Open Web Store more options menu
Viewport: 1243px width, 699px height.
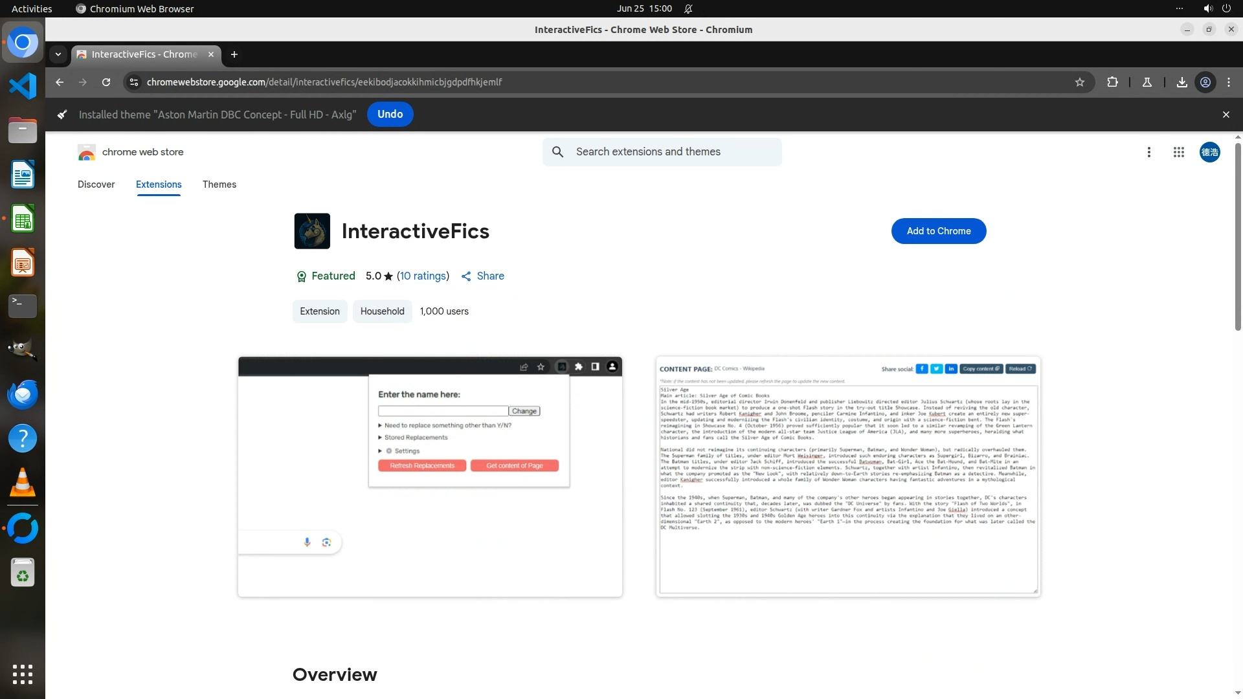pos(1148,152)
